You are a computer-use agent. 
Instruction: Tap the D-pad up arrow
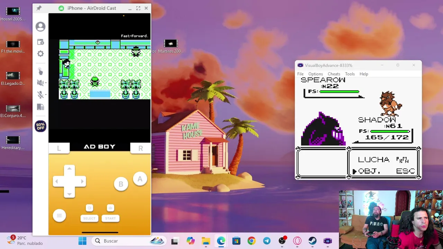(x=69, y=169)
